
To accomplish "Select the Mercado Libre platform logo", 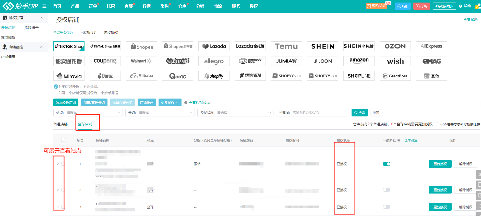I will pyautogui.click(x=250, y=61).
